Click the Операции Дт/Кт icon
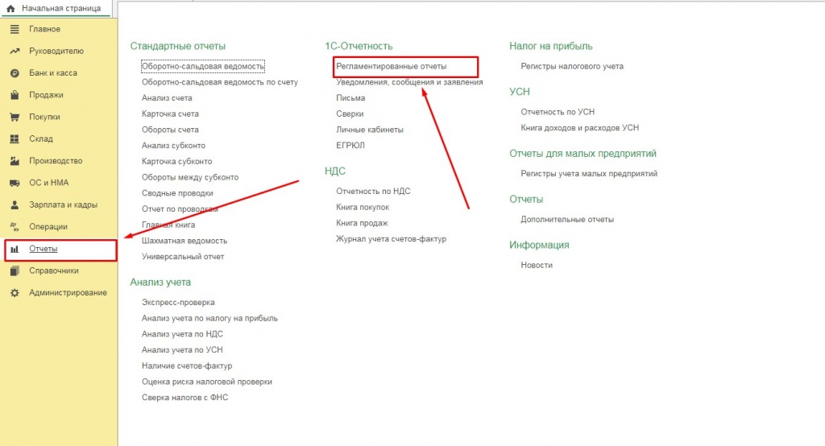The width and height of the screenshot is (825, 446). [x=15, y=227]
